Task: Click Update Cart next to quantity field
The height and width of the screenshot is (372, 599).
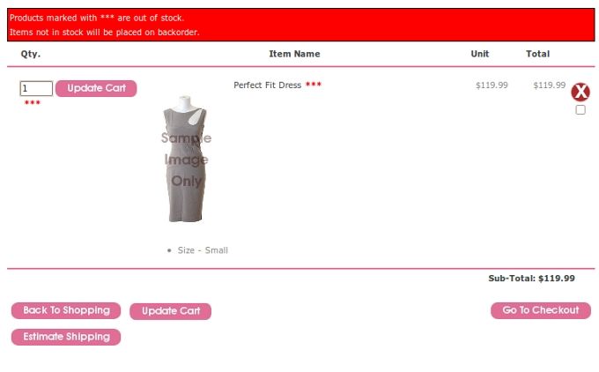Action: click(96, 88)
